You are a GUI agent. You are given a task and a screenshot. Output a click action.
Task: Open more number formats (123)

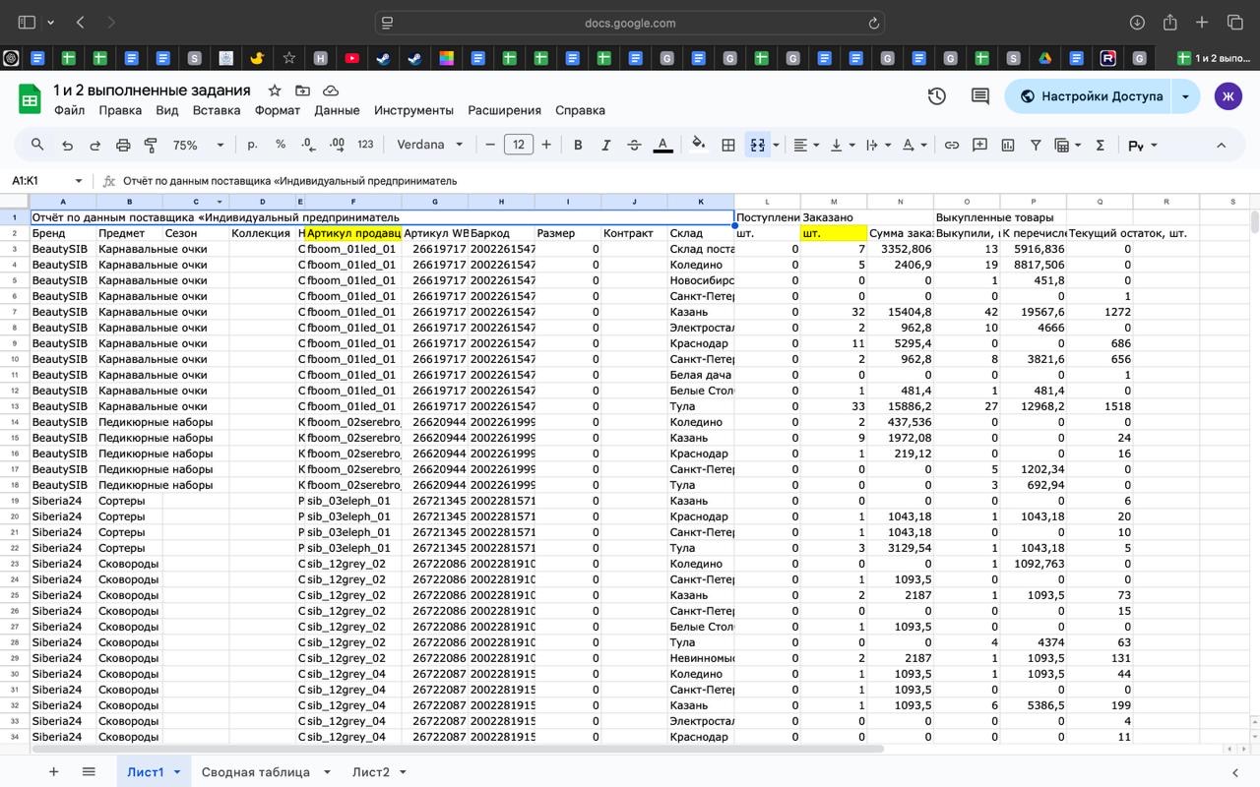click(x=365, y=145)
